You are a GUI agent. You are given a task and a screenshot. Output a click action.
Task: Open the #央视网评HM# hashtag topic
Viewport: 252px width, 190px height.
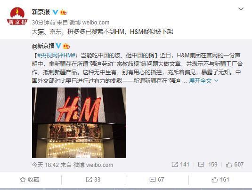click(56, 55)
